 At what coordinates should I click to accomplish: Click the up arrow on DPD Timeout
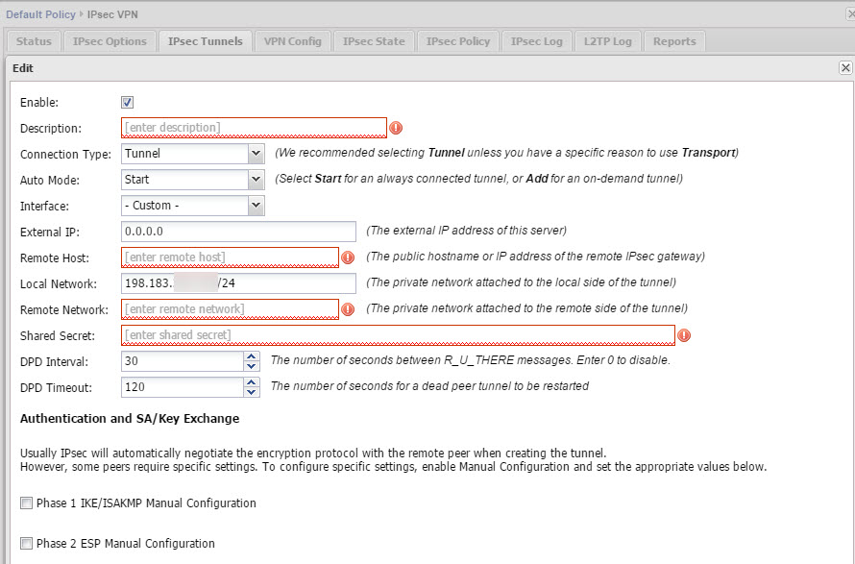251,383
